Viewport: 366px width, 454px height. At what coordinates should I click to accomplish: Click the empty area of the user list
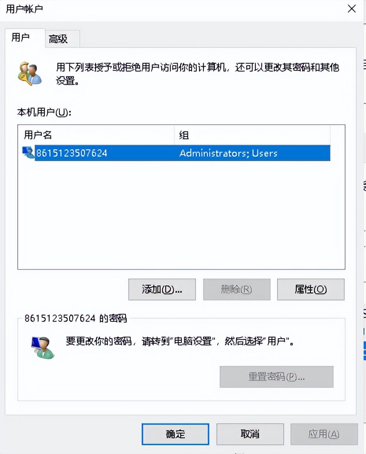[x=181, y=214]
